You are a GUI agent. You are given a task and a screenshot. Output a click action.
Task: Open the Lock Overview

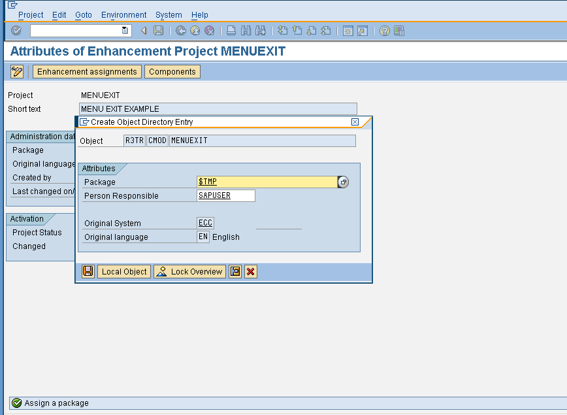point(189,271)
